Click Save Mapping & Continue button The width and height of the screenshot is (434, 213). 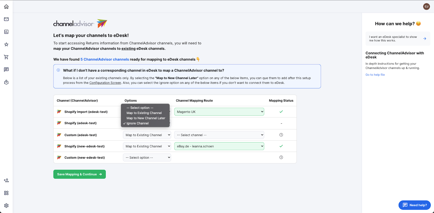tap(79, 174)
